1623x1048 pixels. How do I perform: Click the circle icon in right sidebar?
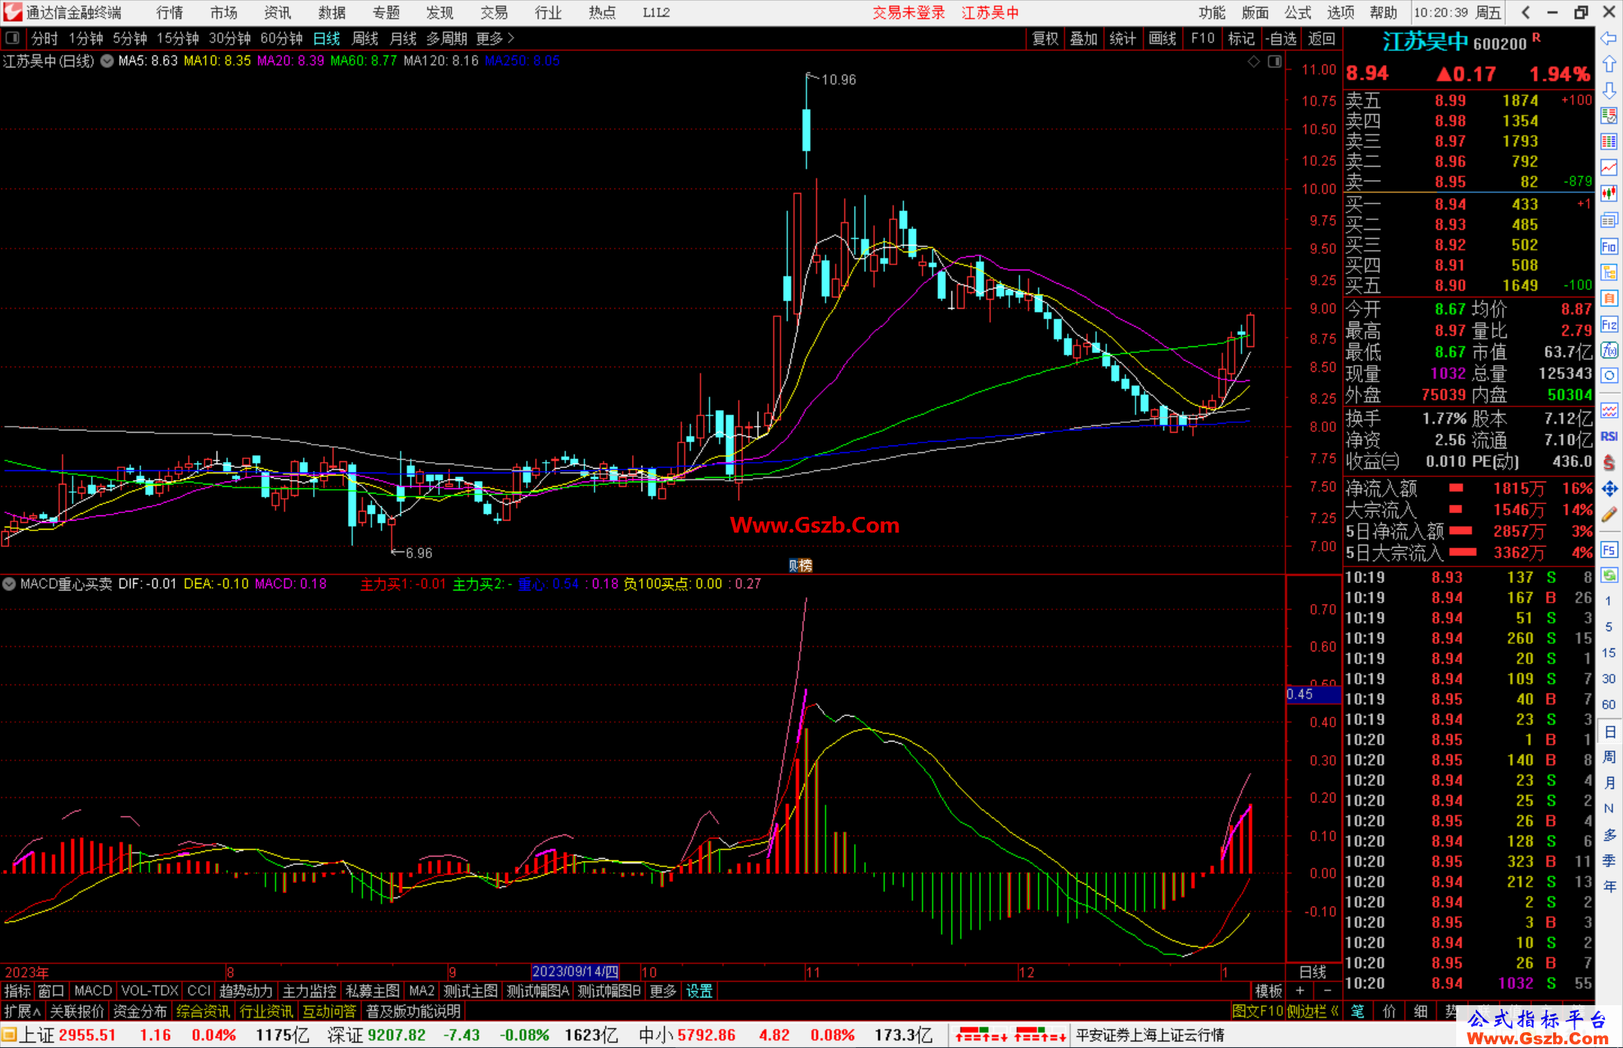(1609, 376)
